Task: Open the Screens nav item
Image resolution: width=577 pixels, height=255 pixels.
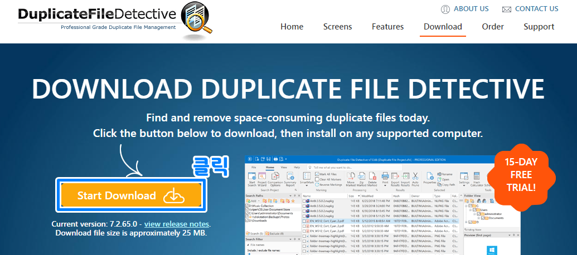Action: tap(337, 27)
